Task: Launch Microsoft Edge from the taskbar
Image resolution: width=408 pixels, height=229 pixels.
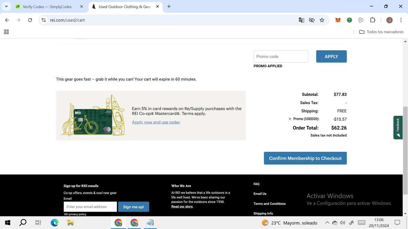Action: click(54, 223)
